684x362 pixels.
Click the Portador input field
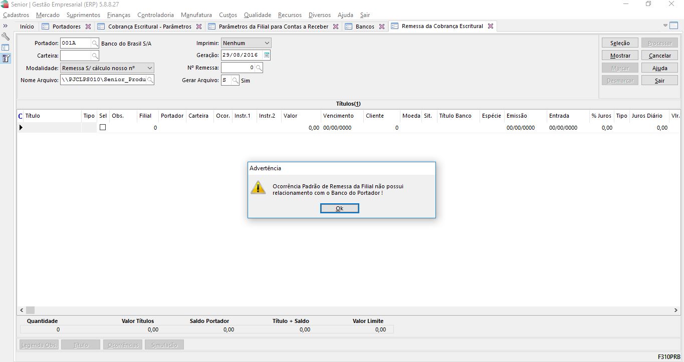click(x=75, y=44)
